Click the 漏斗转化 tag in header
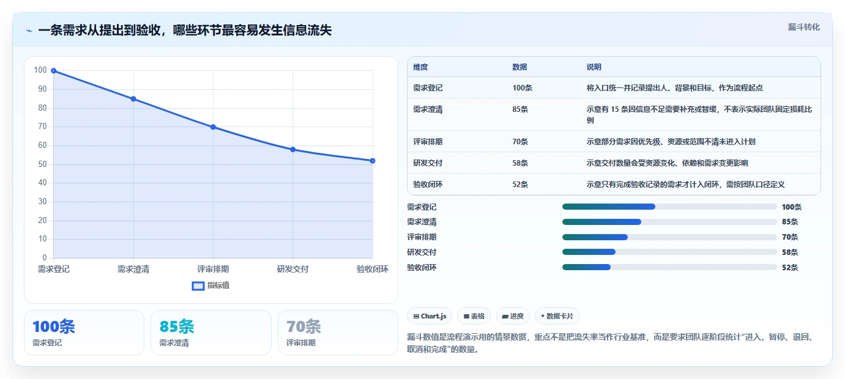The image size is (845, 379). click(x=803, y=27)
